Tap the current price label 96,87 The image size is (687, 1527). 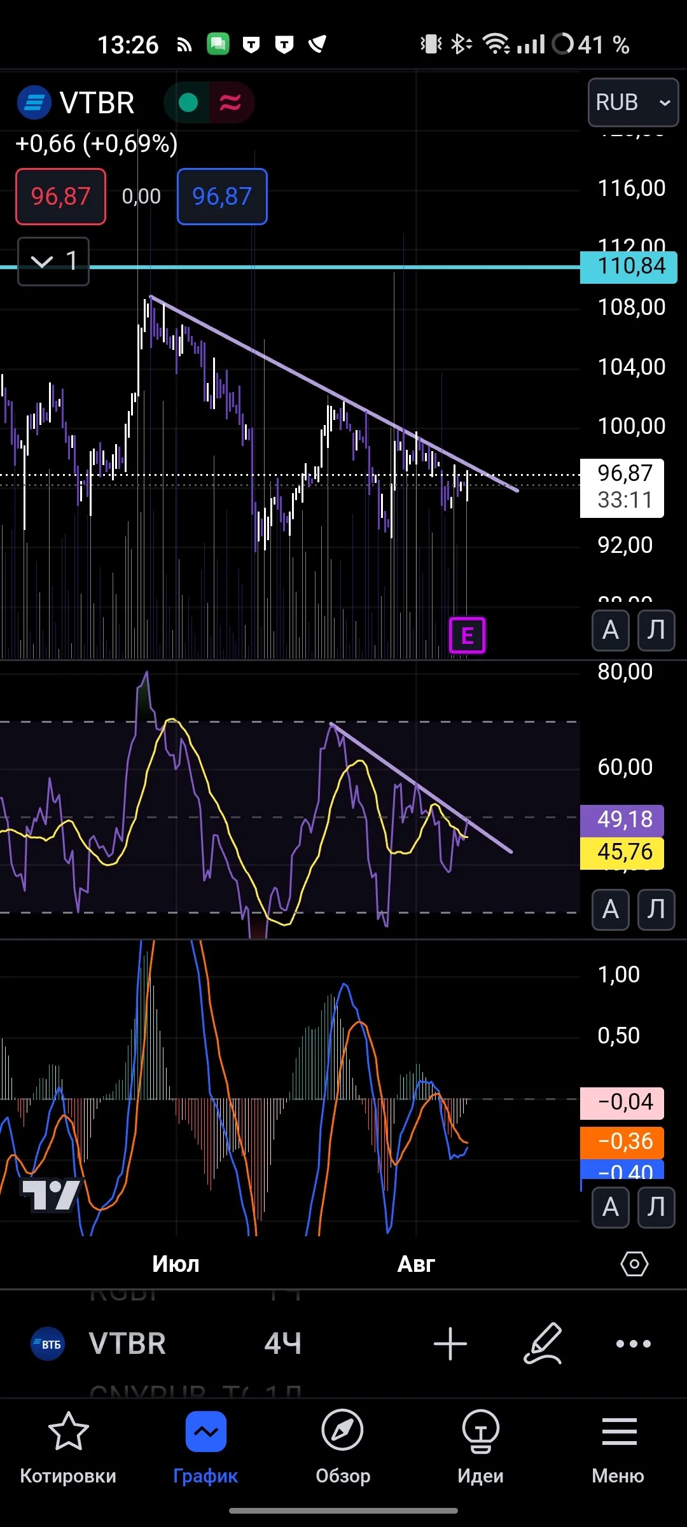point(622,487)
